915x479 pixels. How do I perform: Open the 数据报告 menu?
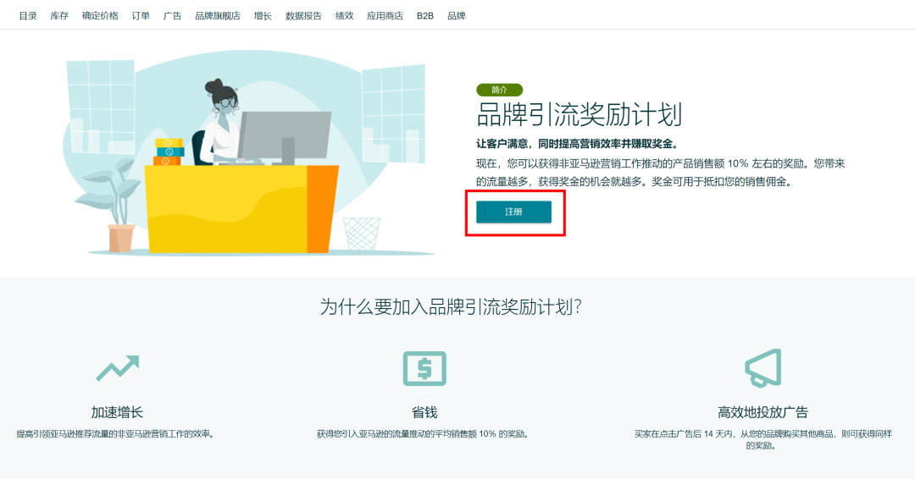tap(303, 16)
